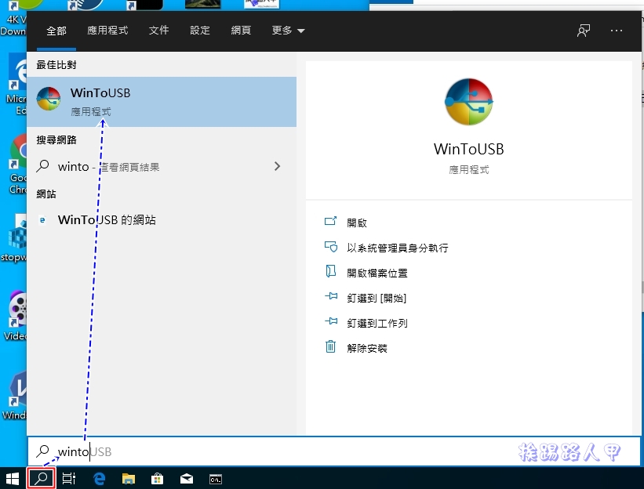
Task: Switch to the 全部 tab
Action: click(56, 31)
